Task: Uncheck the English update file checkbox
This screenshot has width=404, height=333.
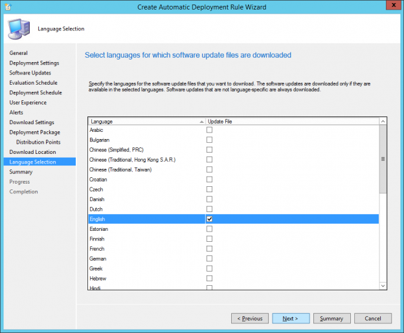Action: (209, 219)
